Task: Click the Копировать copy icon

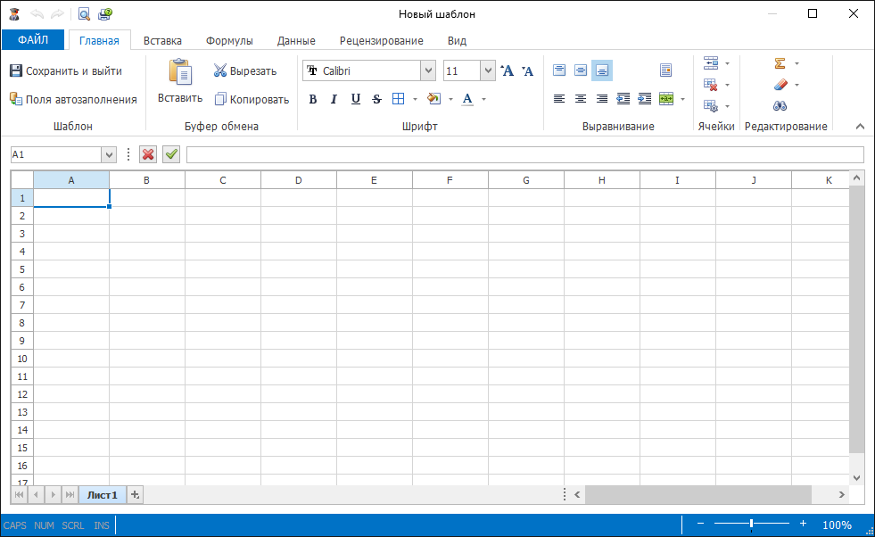Action: [220, 99]
